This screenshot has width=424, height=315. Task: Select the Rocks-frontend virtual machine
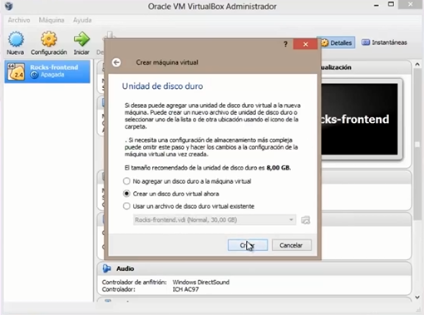(47, 71)
